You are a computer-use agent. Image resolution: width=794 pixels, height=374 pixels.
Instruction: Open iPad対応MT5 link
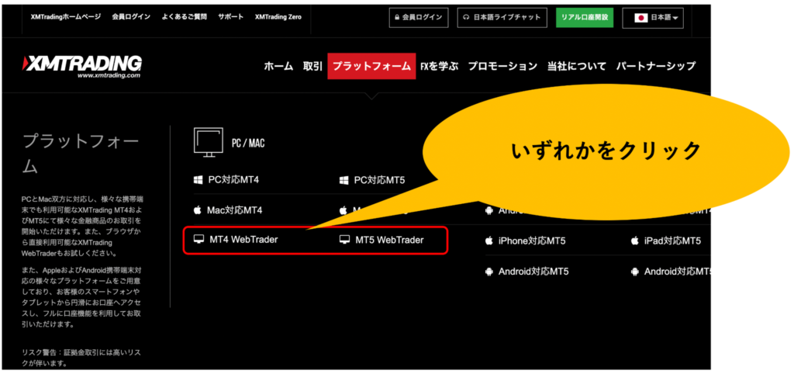coord(672,241)
